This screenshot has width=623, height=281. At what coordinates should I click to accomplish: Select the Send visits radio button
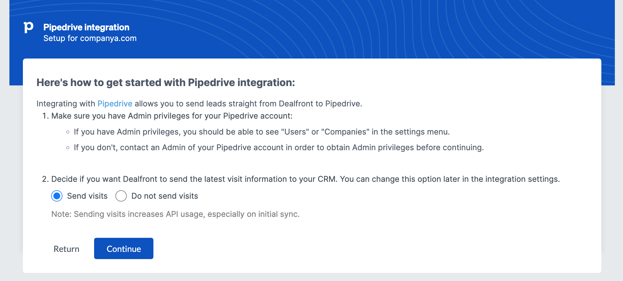(57, 196)
